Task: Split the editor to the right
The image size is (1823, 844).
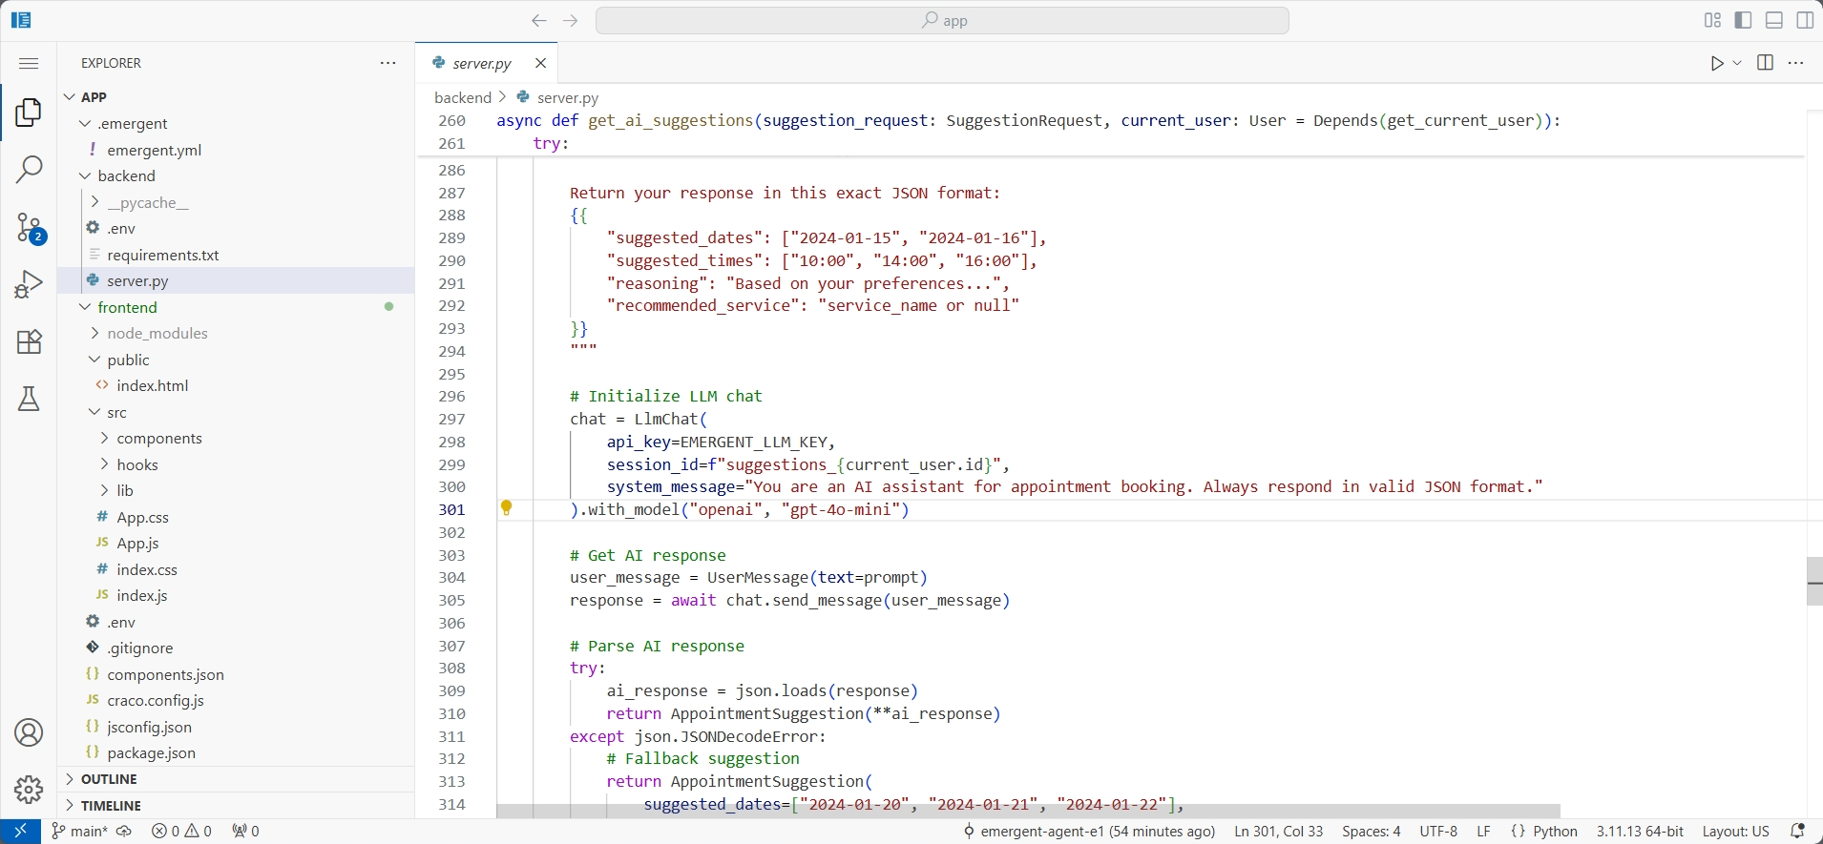Action: (x=1765, y=63)
